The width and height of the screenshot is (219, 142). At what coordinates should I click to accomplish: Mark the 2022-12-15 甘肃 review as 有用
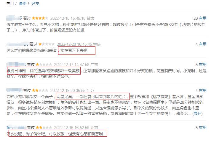(x=203, y=18)
